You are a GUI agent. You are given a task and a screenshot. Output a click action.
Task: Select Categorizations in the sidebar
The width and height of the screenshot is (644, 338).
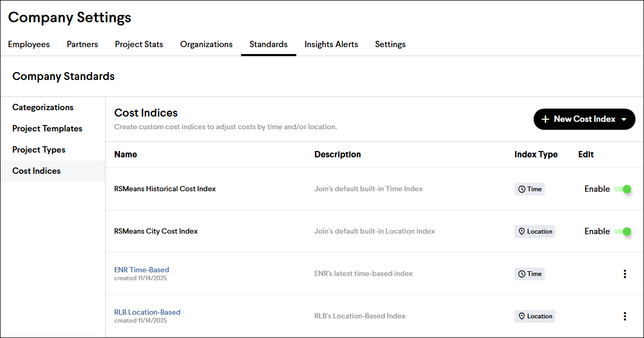43,108
